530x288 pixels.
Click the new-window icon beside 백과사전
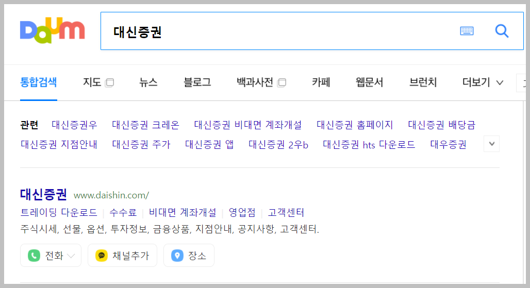pos(281,83)
